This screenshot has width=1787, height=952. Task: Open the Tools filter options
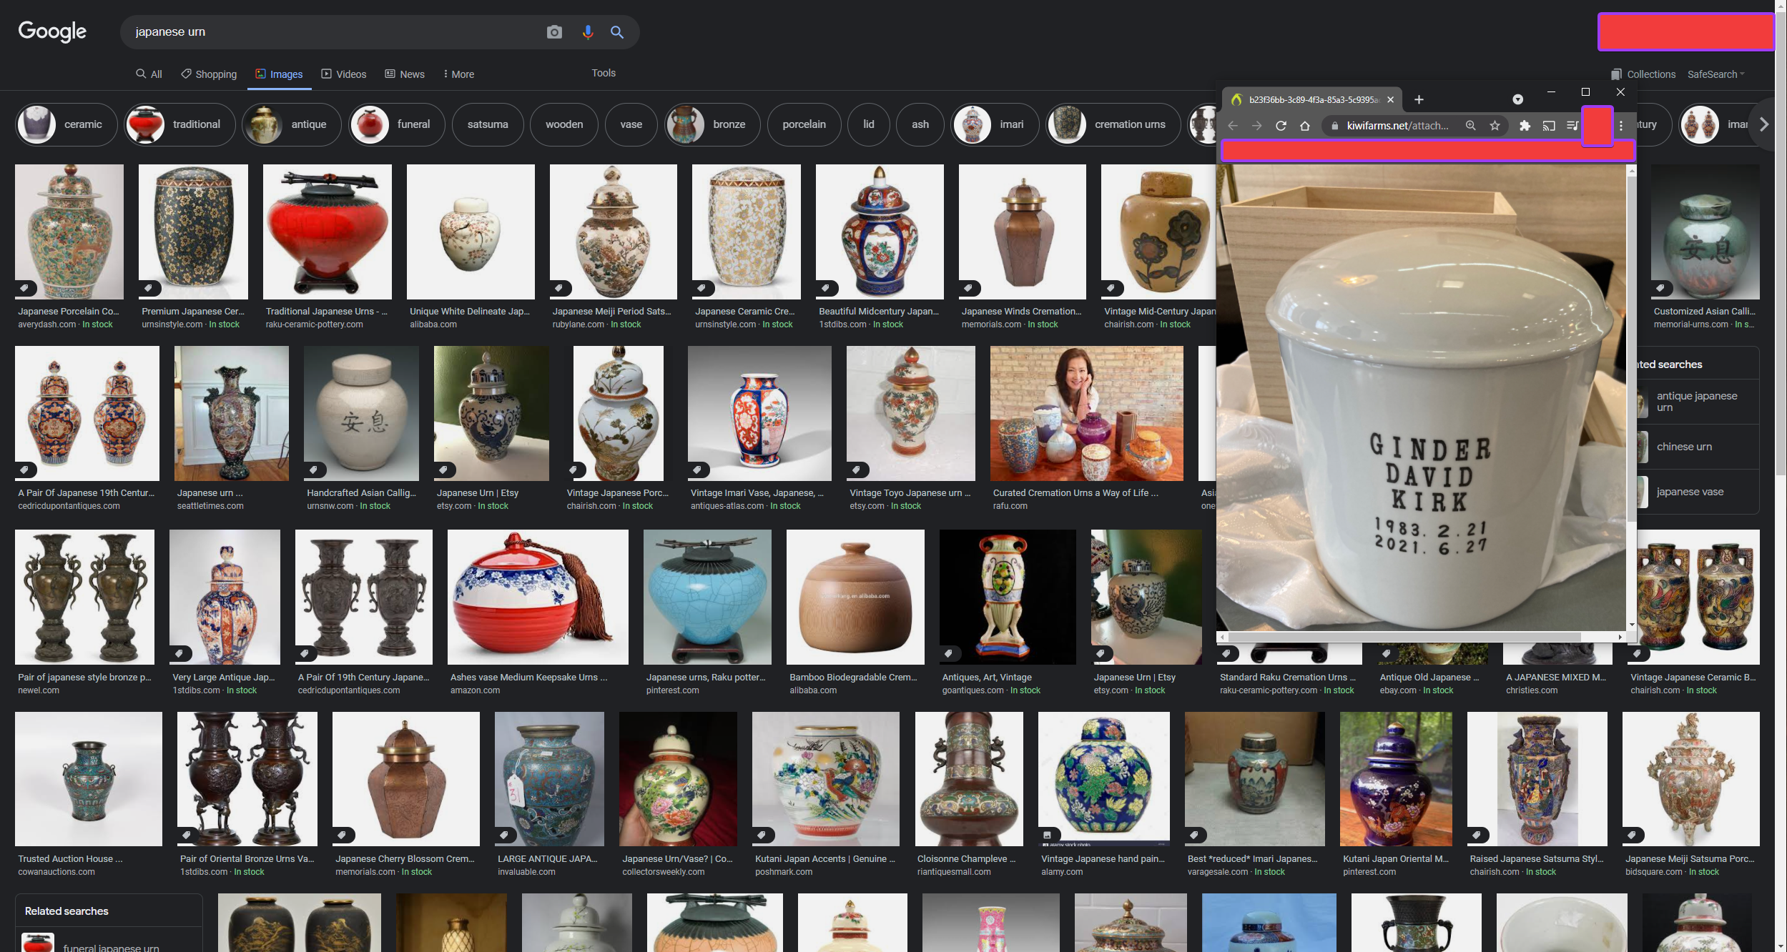[x=604, y=73]
